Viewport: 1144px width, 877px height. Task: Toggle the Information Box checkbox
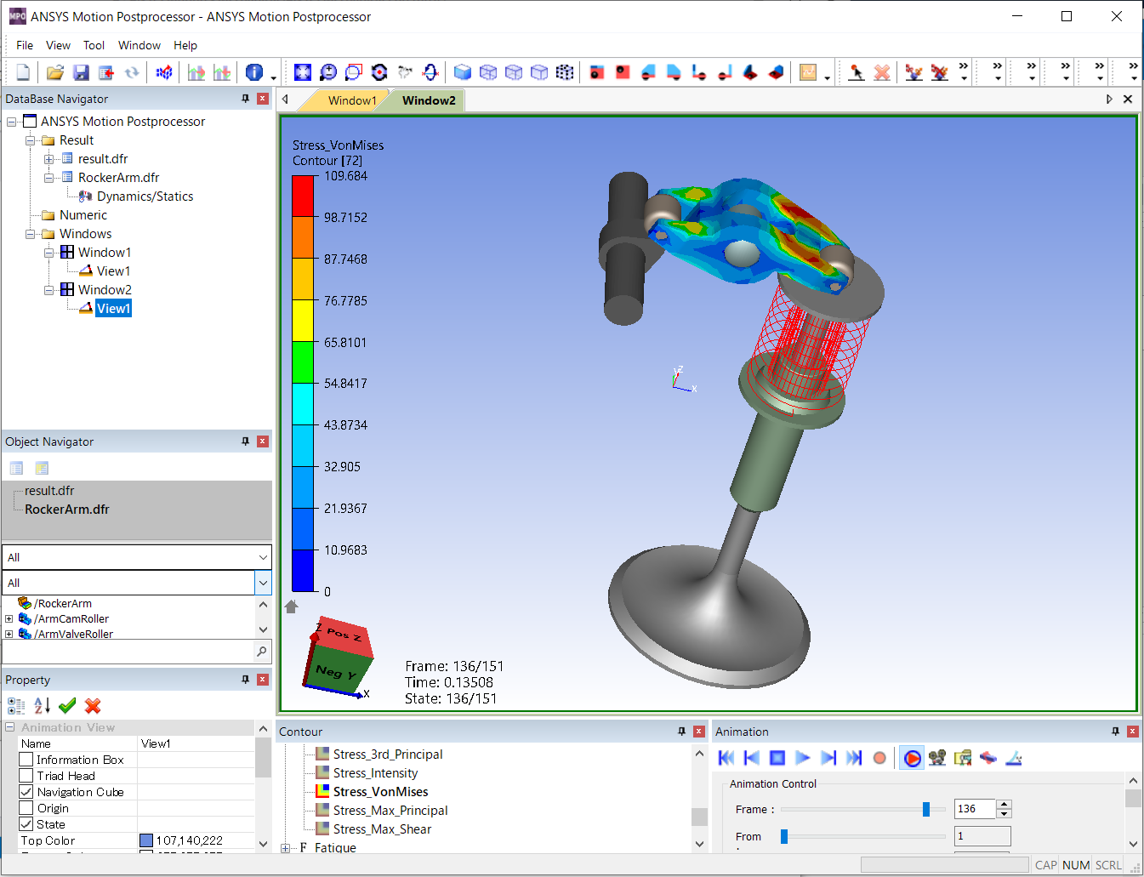(26, 760)
